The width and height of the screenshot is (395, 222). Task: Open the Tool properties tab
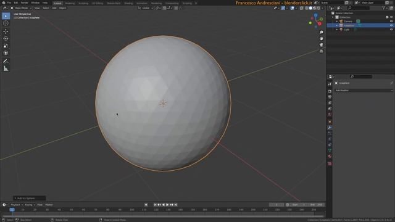(330, 84)
